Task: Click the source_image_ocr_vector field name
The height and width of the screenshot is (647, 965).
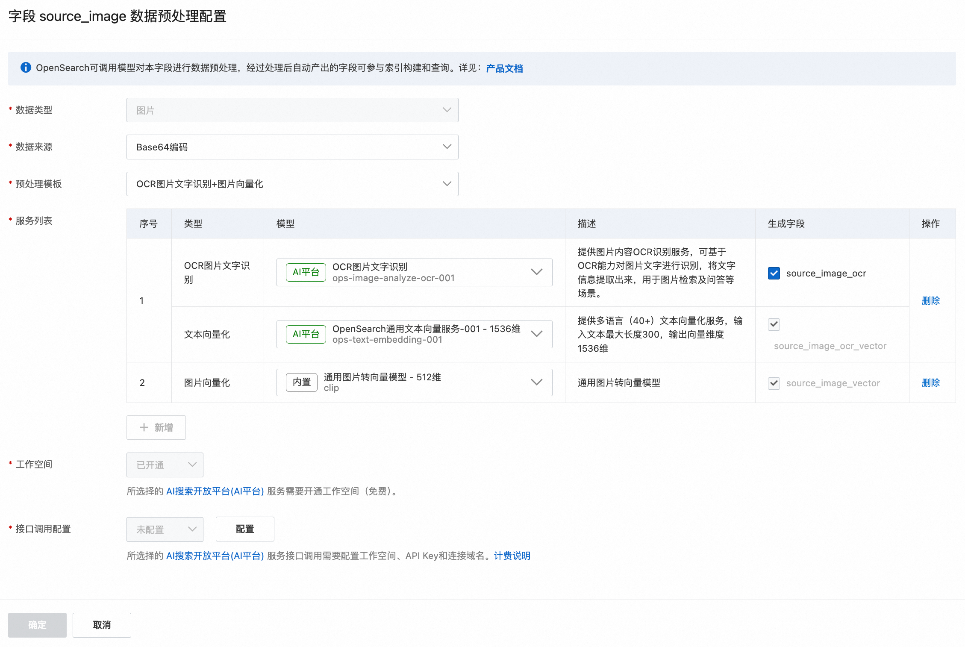Action: [830, 346]
